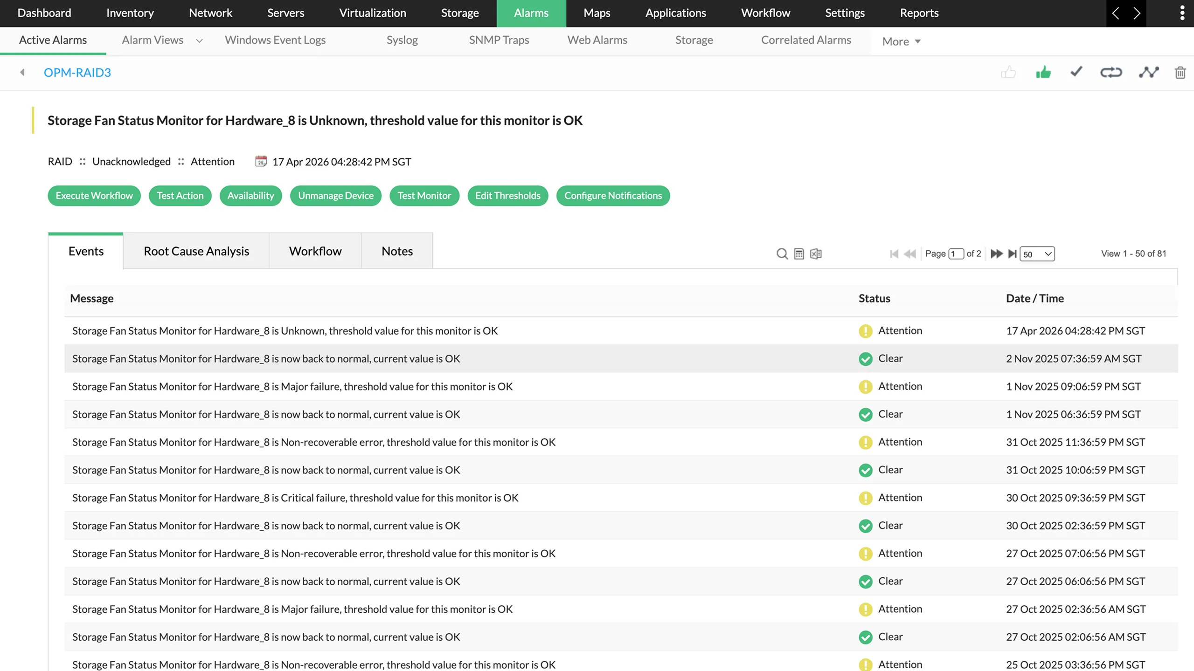Open alarm escalation with the loop icon
This screenshot has width=1194, height=671.
[x=1111, y=72]
